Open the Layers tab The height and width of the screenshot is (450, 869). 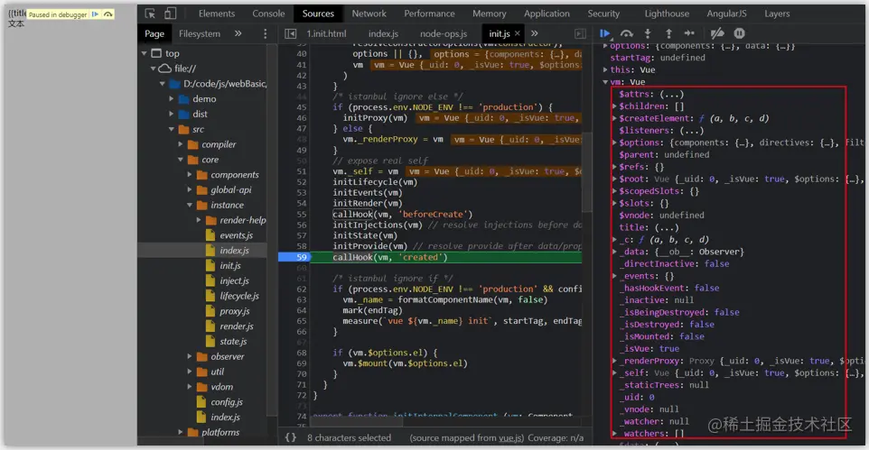pos(777,14)
